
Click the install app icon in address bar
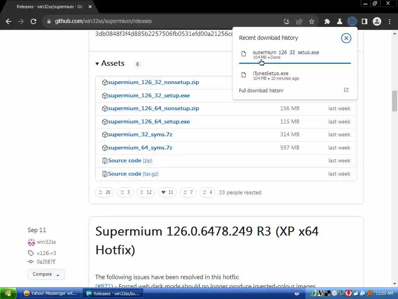tap(286, 22)
